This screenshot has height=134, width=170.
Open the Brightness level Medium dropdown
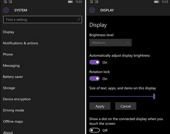pyautogui.click(x=110, y=43)
